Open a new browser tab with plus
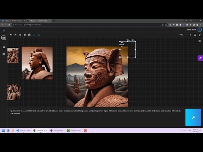Viewport: 203px width, 152px height. 54,21
